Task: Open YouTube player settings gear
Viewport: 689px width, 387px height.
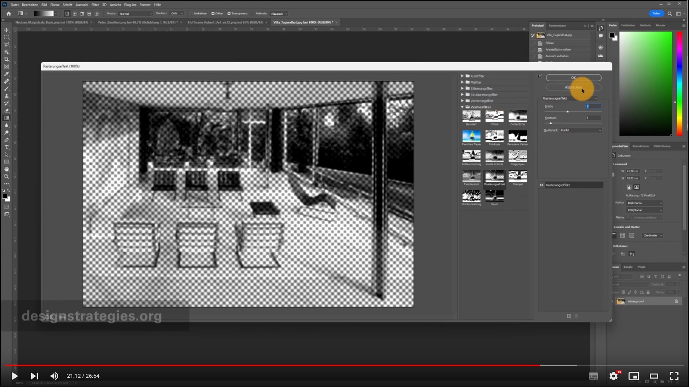Action: [x=614, y=376]
